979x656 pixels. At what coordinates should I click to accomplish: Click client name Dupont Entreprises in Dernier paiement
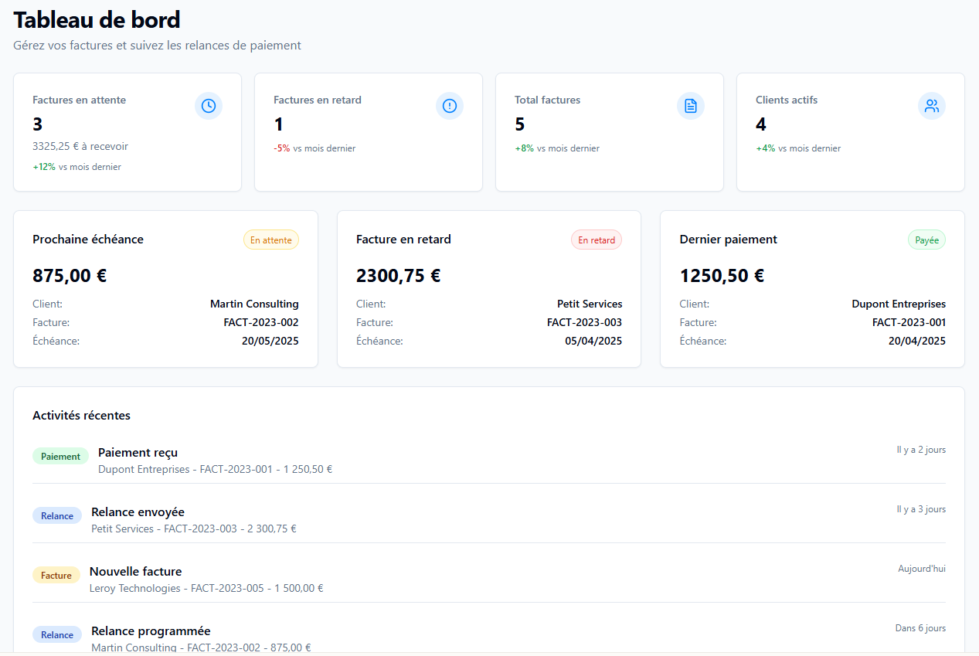(899, 304)
